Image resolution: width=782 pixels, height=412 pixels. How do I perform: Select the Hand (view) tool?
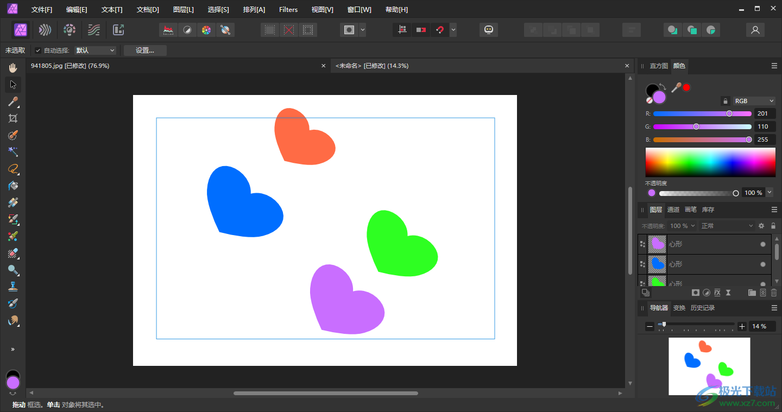13,68
